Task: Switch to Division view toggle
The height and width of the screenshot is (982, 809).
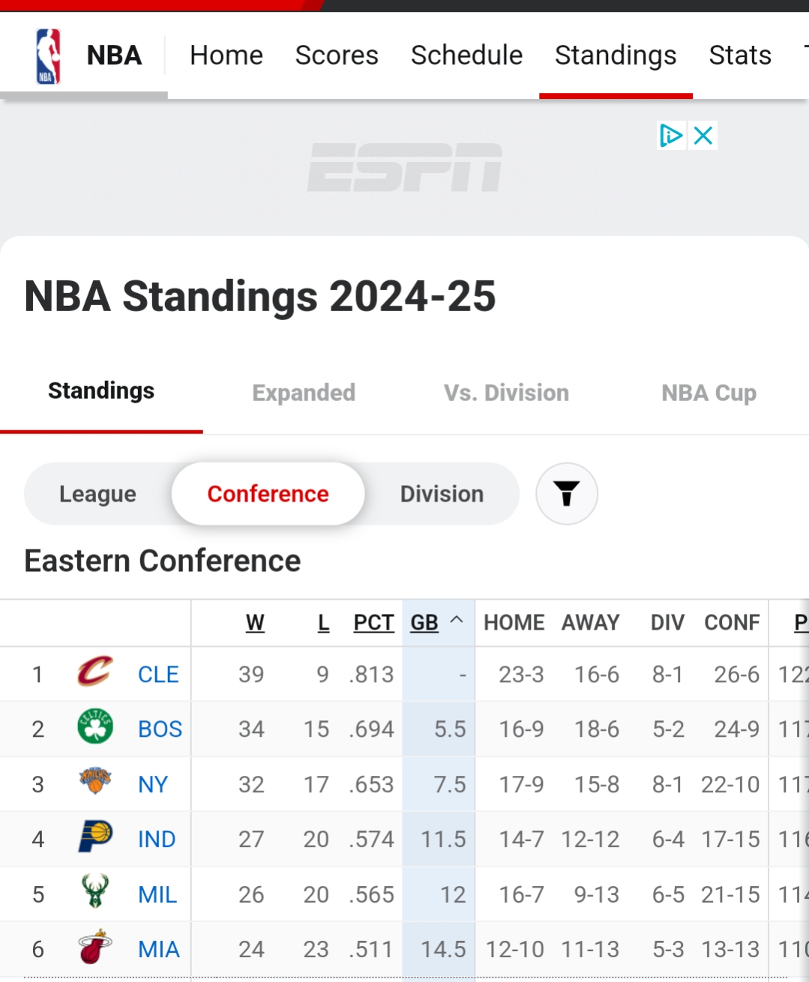Action: [442, 494]
